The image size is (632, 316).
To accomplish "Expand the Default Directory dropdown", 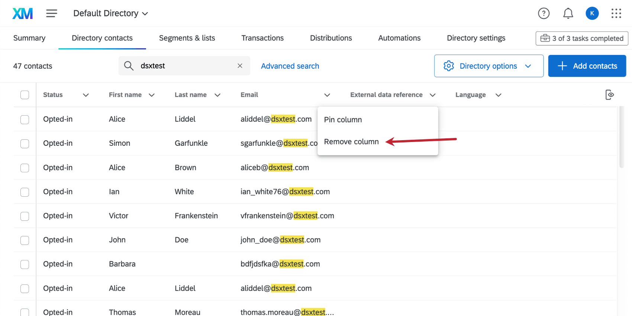I will 110,13.
